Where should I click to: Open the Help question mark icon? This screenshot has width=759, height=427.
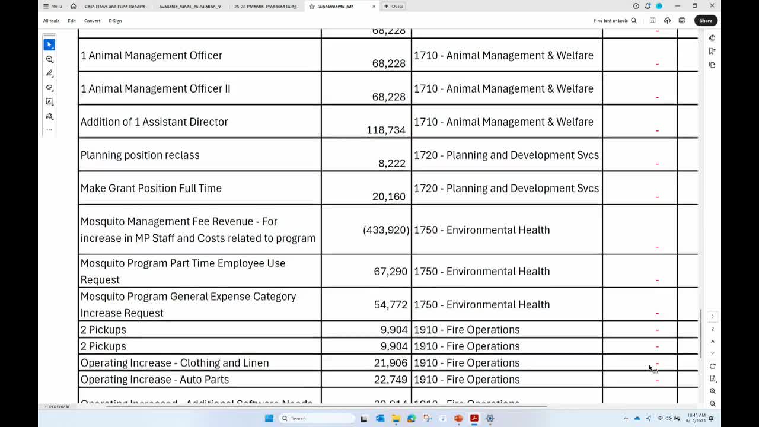[x=636, y=6]
